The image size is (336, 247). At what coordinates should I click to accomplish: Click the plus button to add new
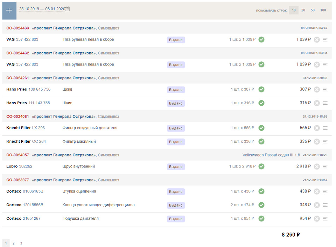[9, 10]
